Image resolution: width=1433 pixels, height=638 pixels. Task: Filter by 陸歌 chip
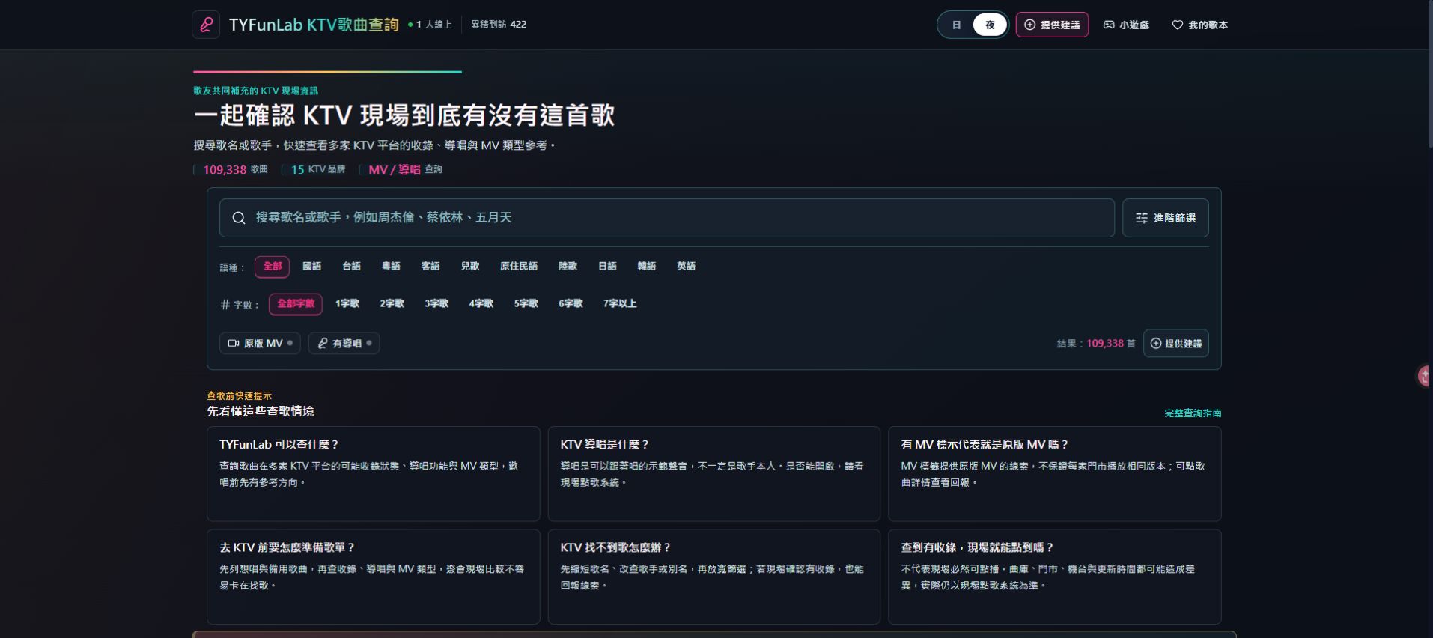coord(568,267)
